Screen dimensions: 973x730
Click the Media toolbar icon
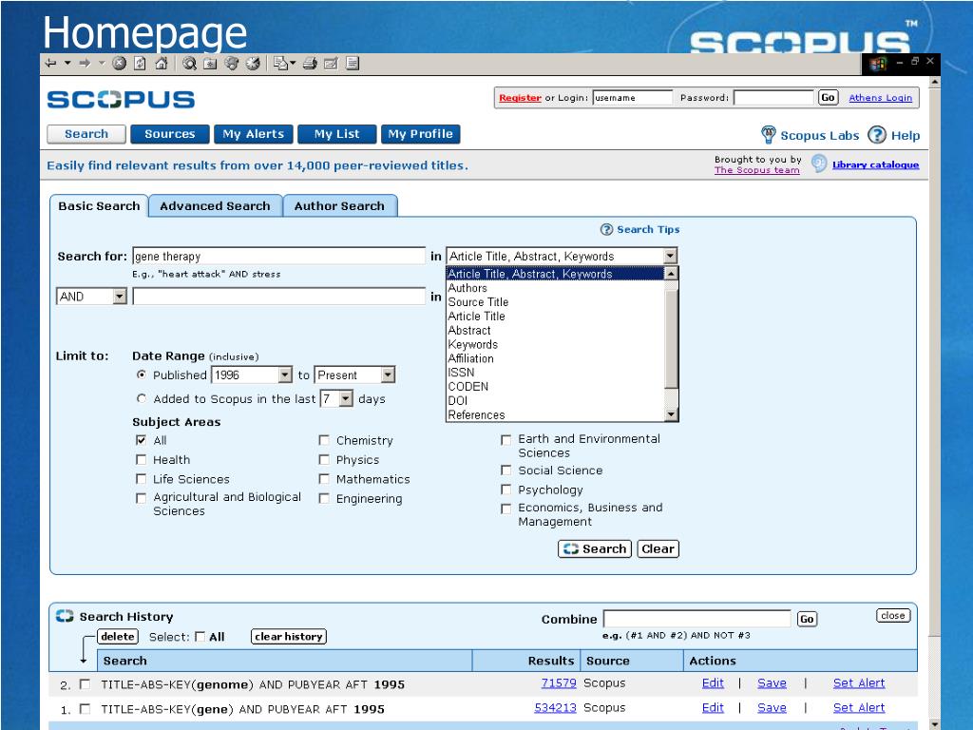point(232,64)
